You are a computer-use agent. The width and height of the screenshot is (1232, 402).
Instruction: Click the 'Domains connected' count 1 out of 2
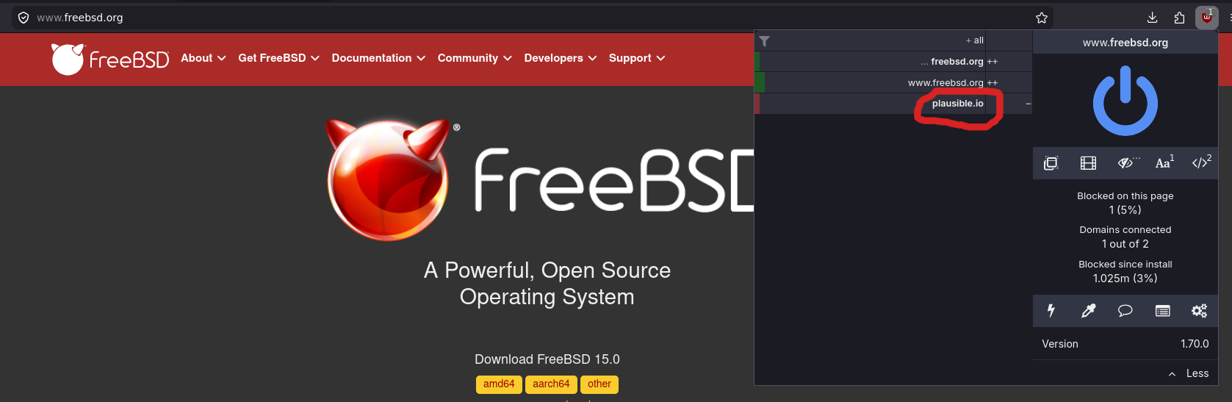point(1125,244)
